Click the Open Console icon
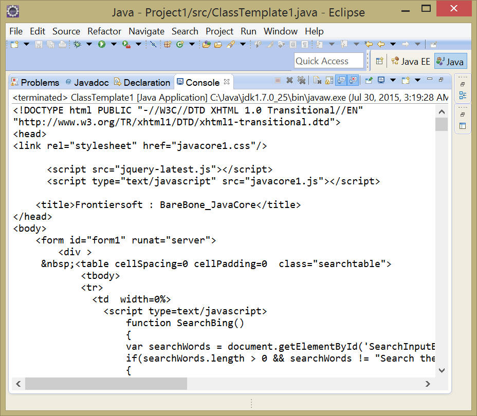477x416 pixels. point(405,80)
